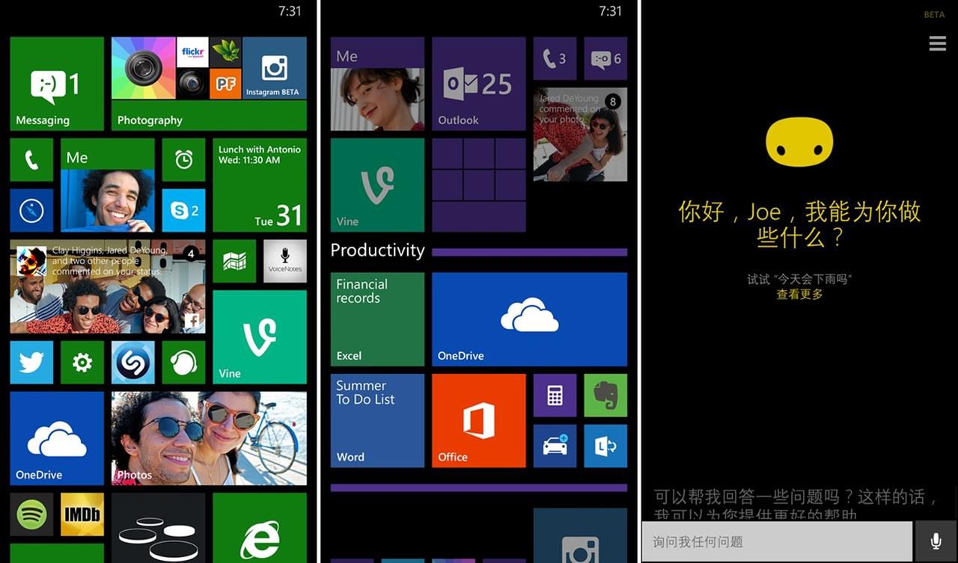
Task: Open the IMDb tile
Action: pos(82,514)
